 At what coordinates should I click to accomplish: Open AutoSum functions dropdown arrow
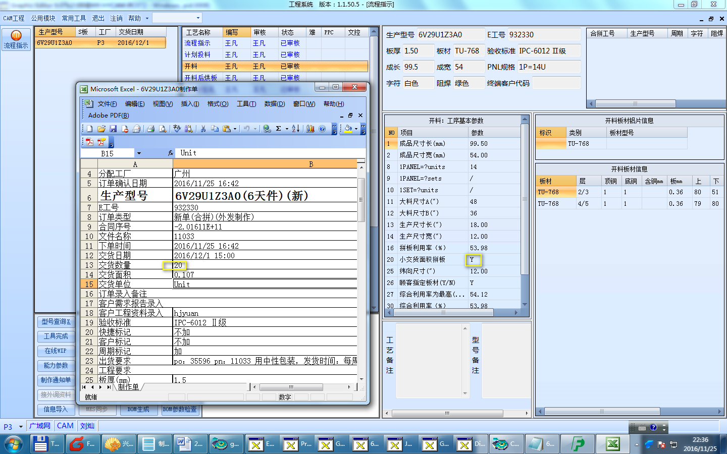click(287, 129)
